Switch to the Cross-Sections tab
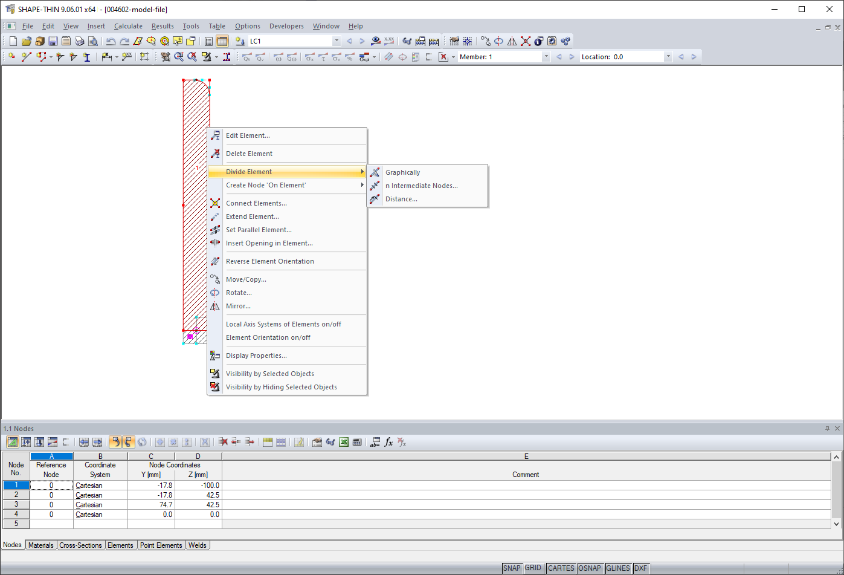 [80, 545]
